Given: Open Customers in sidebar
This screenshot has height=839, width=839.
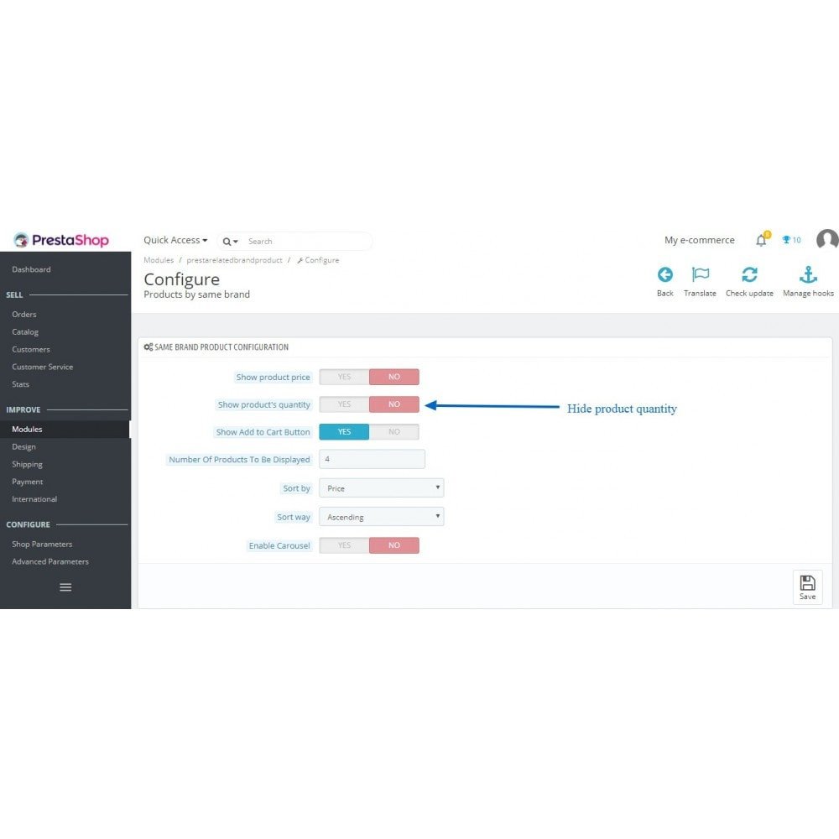Looking at the screenshot, I should click(30, 349).
